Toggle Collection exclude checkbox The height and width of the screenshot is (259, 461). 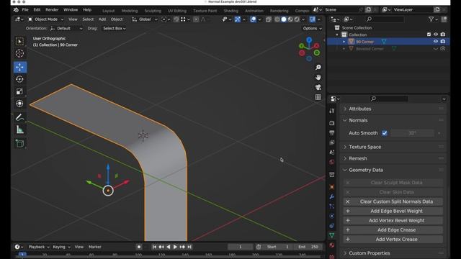(x=429, y=35)
